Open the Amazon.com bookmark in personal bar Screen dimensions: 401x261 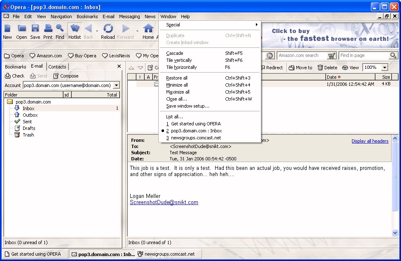tap(46, 56)
